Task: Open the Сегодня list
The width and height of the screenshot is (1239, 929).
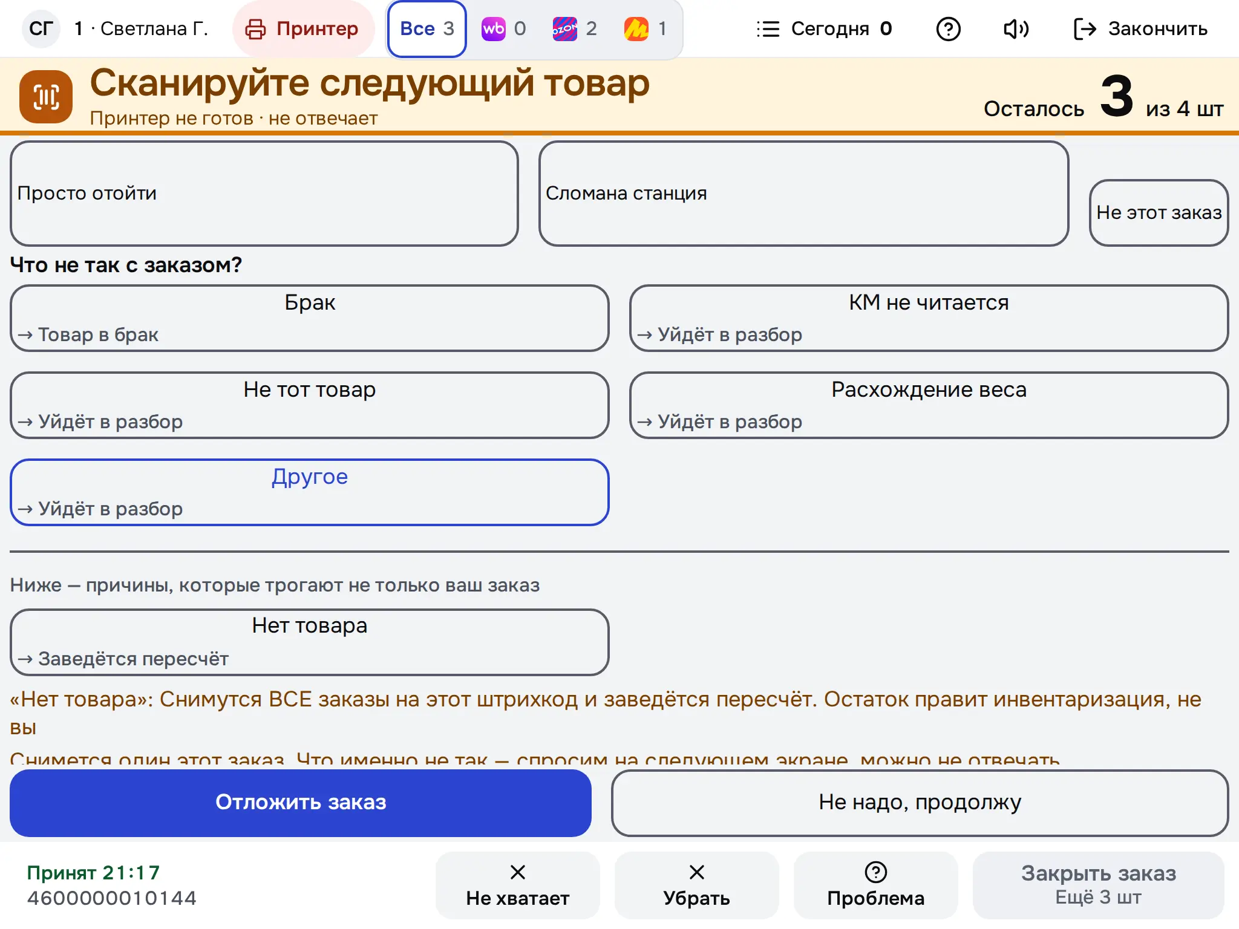Action: click(824, 28)
